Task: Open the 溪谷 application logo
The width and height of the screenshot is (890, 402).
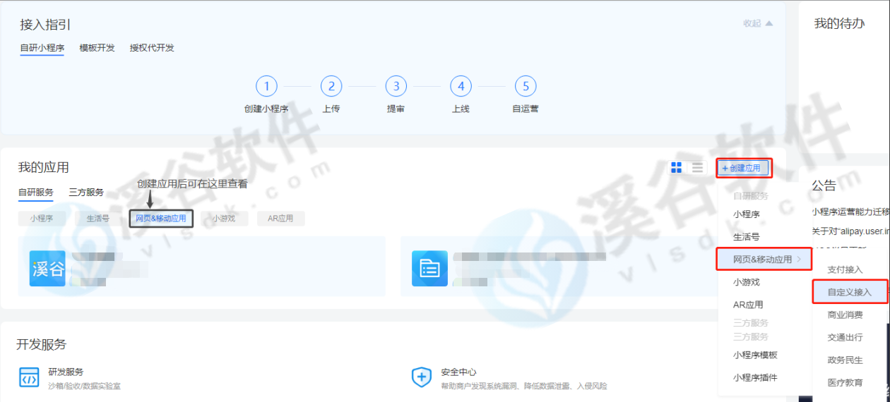Action: point(47,269)
